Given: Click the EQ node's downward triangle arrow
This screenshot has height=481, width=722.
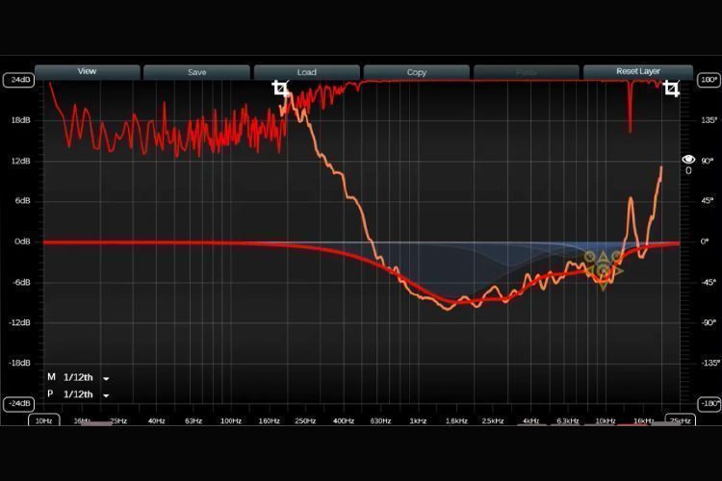Looking at the screenshot, I should [604, 287].
